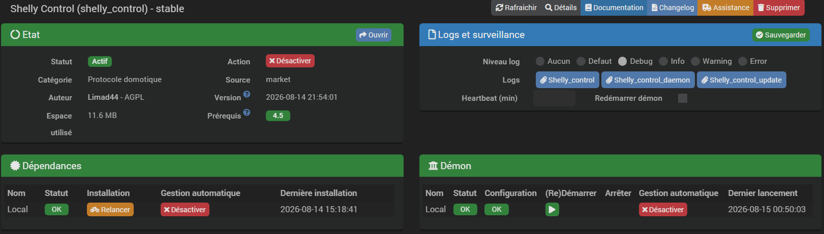
Task: Click the author name Limad44 - AGPL
Action: coord(116,97)
